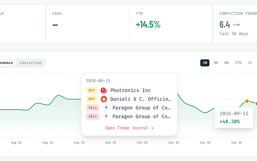
Task: Click the Danieli & C. Officin… trade name
Action: click(141, 99)
